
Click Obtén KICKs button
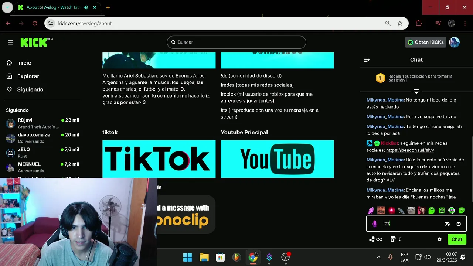pos(426,42)
